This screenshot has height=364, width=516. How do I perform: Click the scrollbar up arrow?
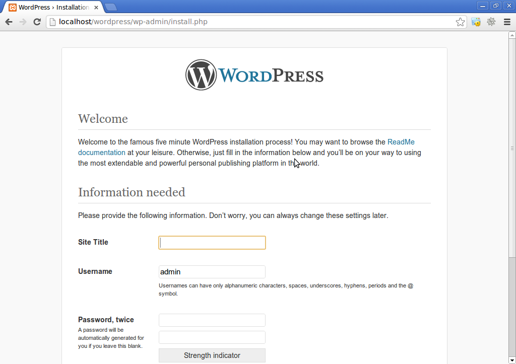[512, 35]
